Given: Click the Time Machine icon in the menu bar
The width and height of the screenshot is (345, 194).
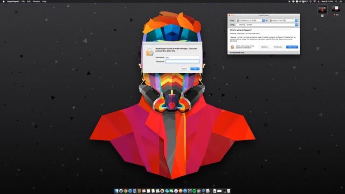Looking at the screenshot, I should [310, 2].
